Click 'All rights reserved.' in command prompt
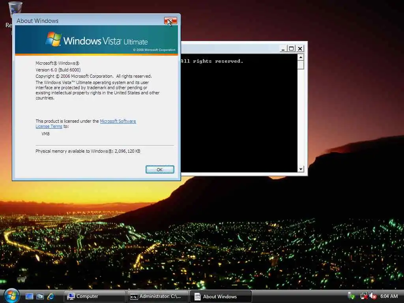This screenshot has height=303, width=404. [212, 61]
